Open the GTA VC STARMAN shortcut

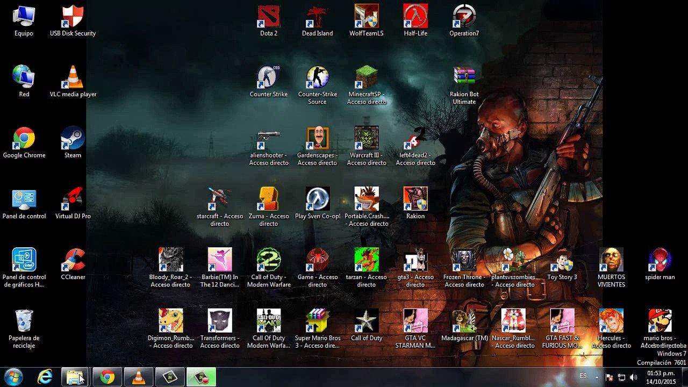pos(415,329)
